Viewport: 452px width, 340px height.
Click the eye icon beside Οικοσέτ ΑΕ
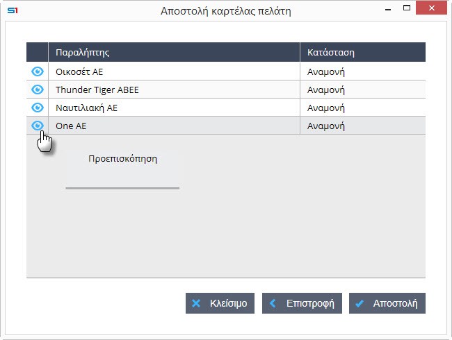[x=38, y=71]
